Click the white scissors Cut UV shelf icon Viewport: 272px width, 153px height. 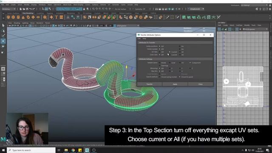[218, 17]
